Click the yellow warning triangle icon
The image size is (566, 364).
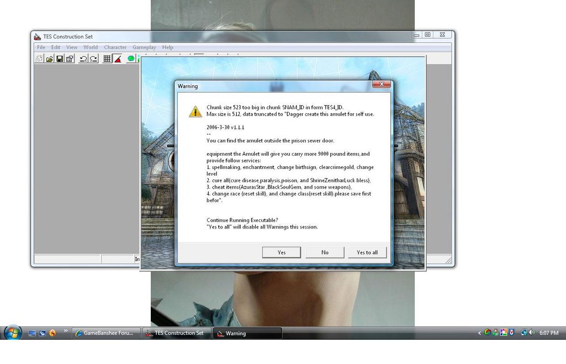point(196,111)
